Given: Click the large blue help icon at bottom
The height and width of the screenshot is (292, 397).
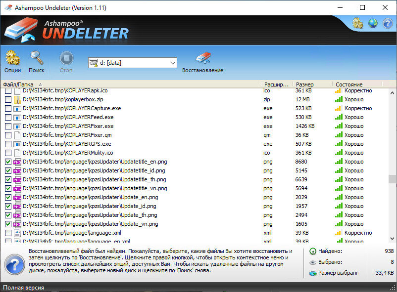Looking at the screenshot, I should 14,265.
